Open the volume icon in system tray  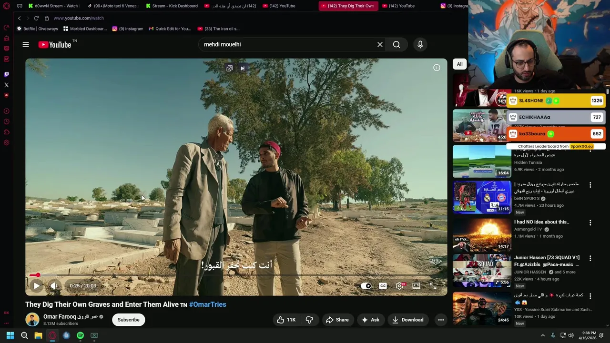(x=571, y=335)
